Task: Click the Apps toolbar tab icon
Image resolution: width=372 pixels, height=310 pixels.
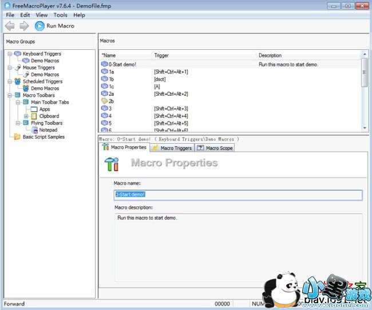Action: (33, 109)
